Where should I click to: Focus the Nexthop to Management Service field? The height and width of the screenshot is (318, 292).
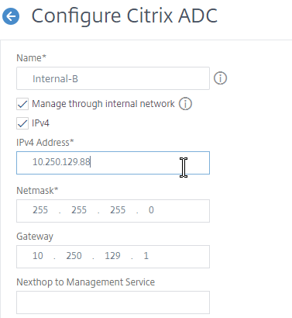point(113,302)
